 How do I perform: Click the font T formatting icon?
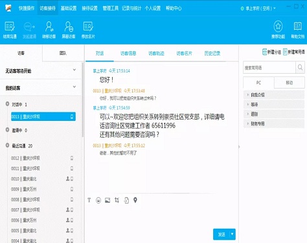click(x=89, y=200)
